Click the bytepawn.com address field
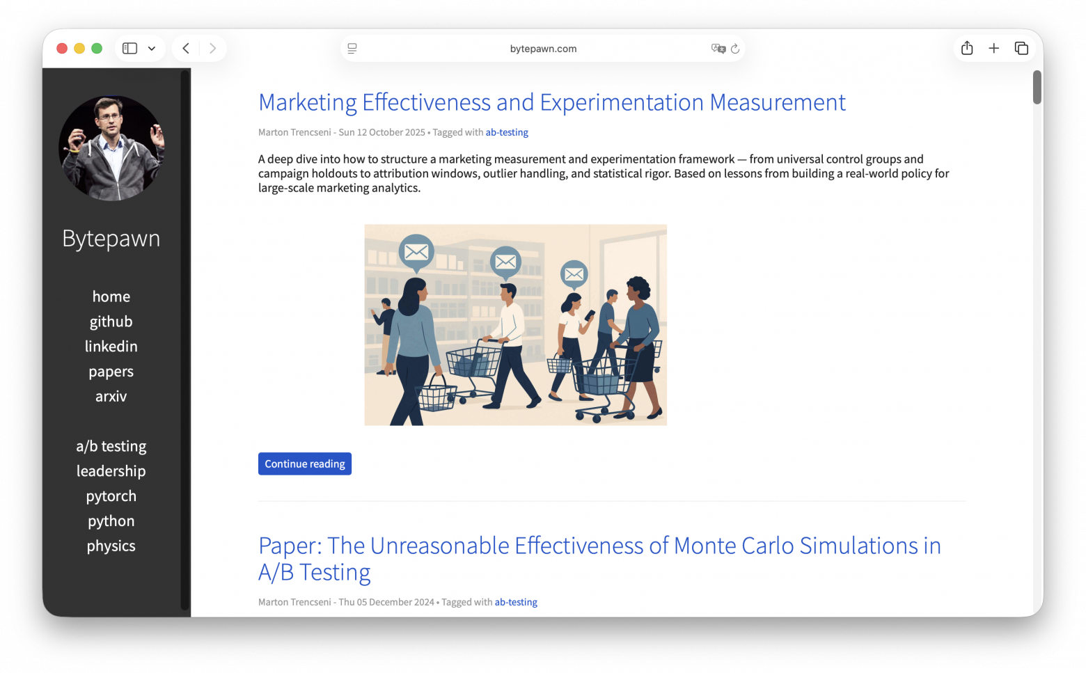The image size is (1086, 673). 543,49
